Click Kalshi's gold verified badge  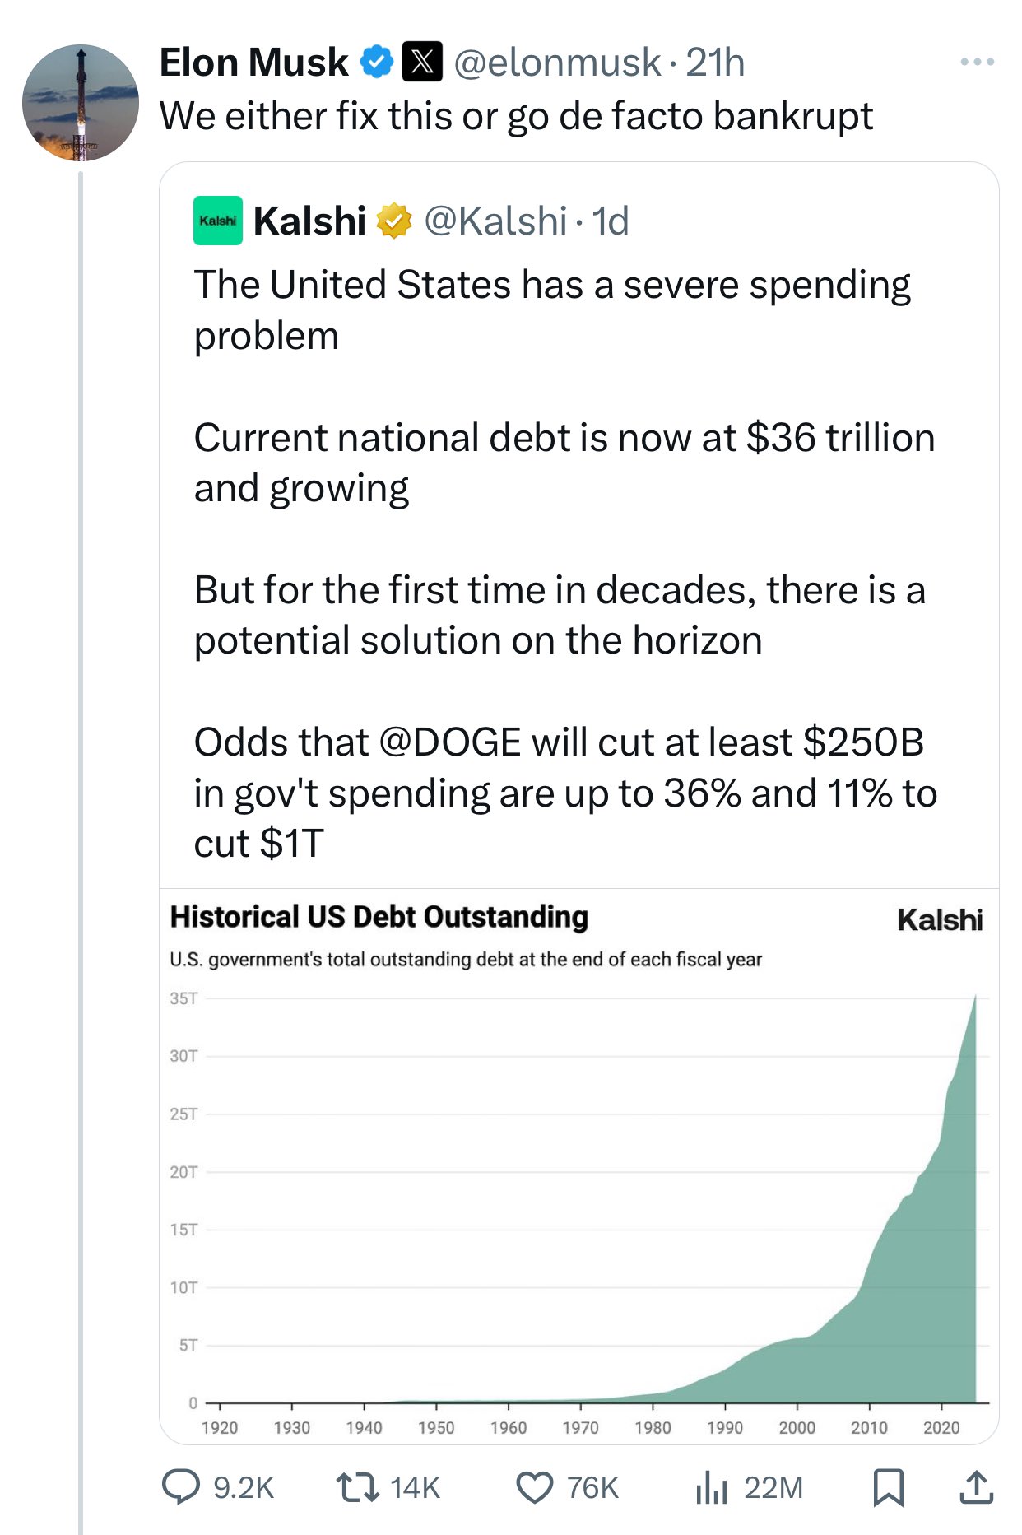394,221
